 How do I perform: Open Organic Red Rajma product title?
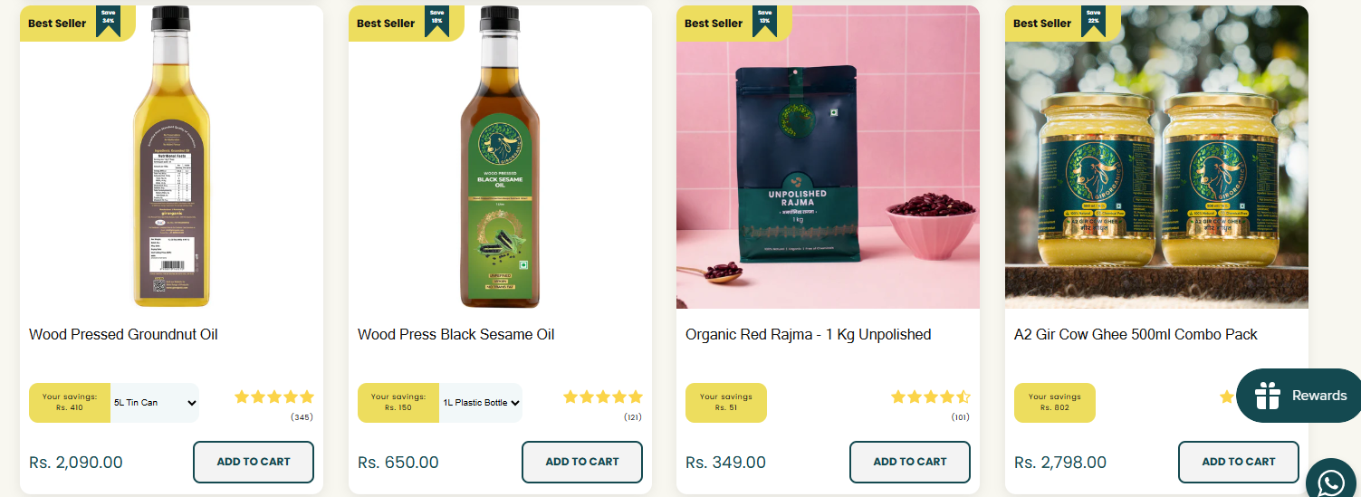tap(809, 335)
